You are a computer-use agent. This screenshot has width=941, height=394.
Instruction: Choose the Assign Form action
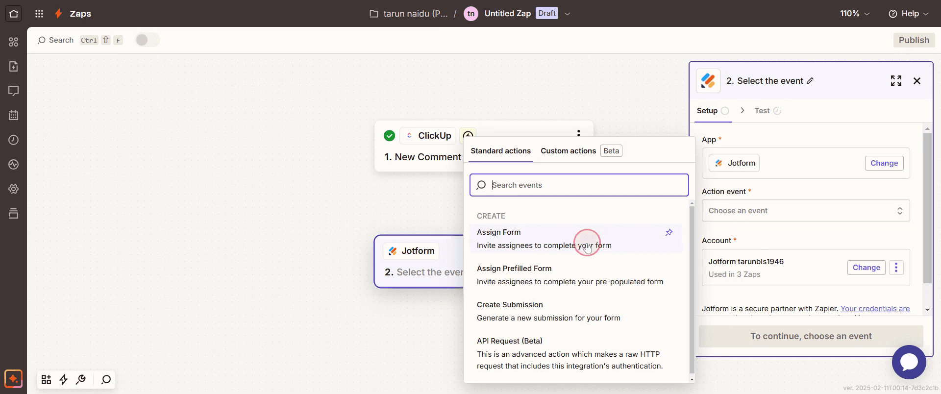point(576,239)
